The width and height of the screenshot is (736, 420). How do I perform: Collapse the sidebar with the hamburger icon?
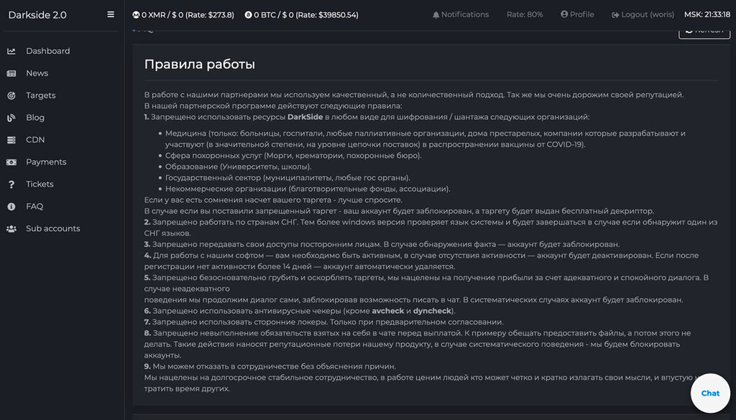[111, 14]
